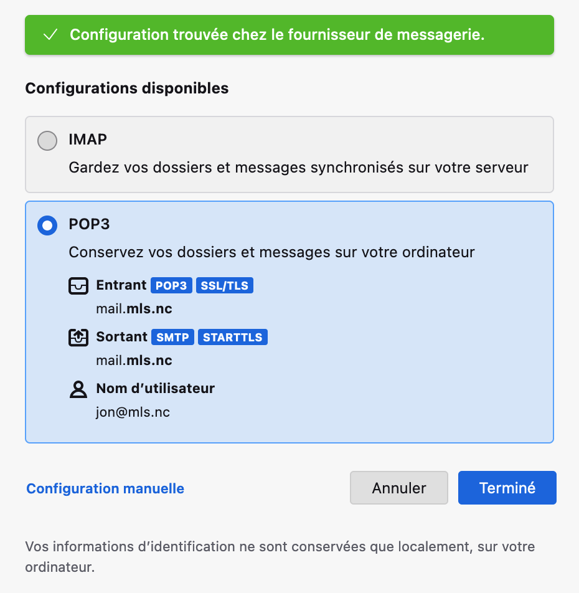Viewport: 579px width, 593px height.
Task: Click incoming server mail.mls.nc hostname
Action: point(134,308)
